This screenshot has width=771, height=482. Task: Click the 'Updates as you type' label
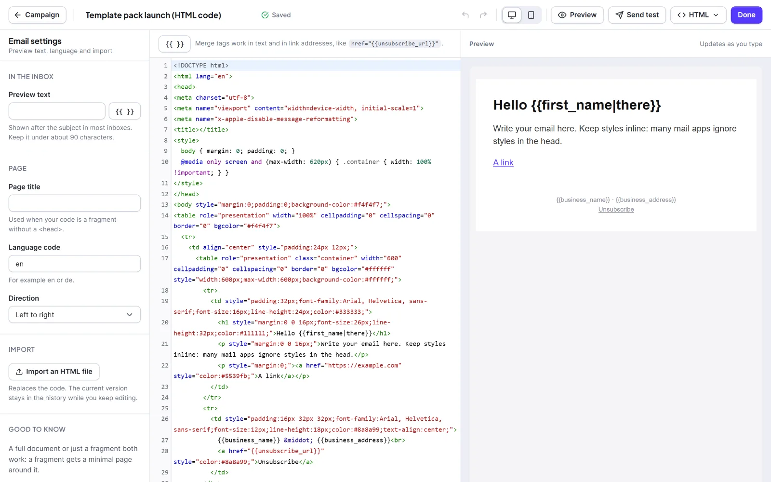731,44
